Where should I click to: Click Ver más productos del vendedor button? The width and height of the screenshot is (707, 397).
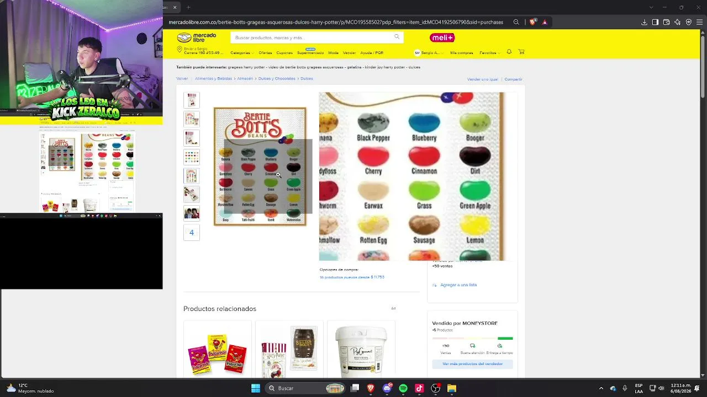(472, 364)
